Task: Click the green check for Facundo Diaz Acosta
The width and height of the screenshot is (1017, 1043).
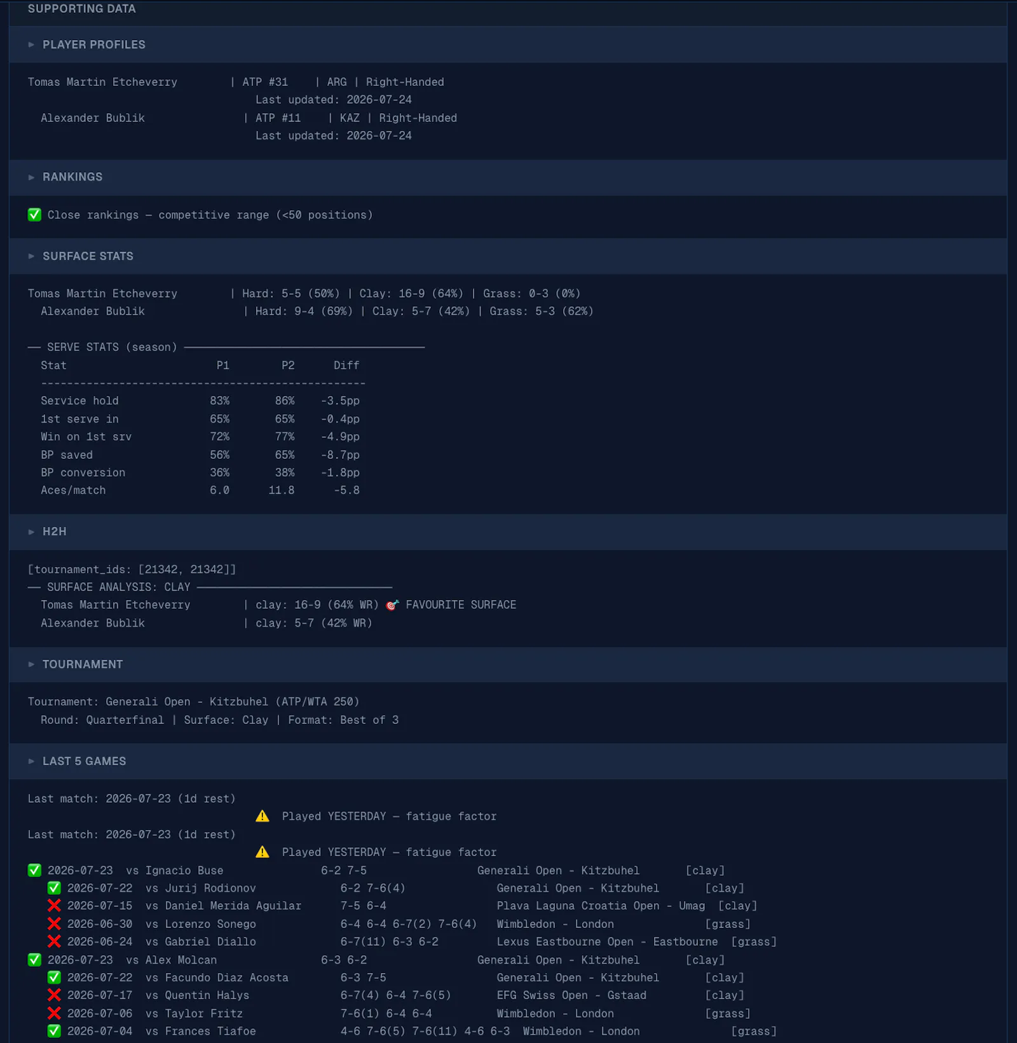Action: (54, 978)
